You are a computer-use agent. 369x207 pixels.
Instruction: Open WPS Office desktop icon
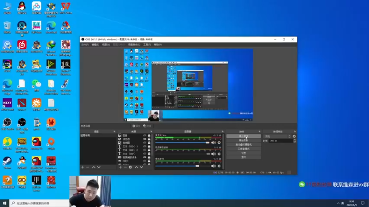tap(65, 8)
